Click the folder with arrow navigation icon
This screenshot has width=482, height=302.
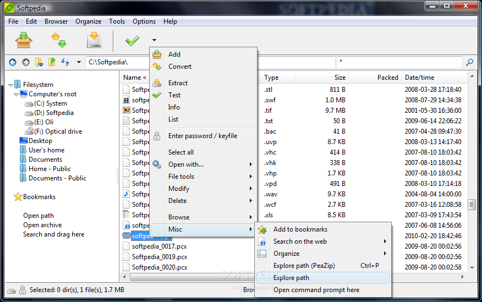click(x=39, y=62)
